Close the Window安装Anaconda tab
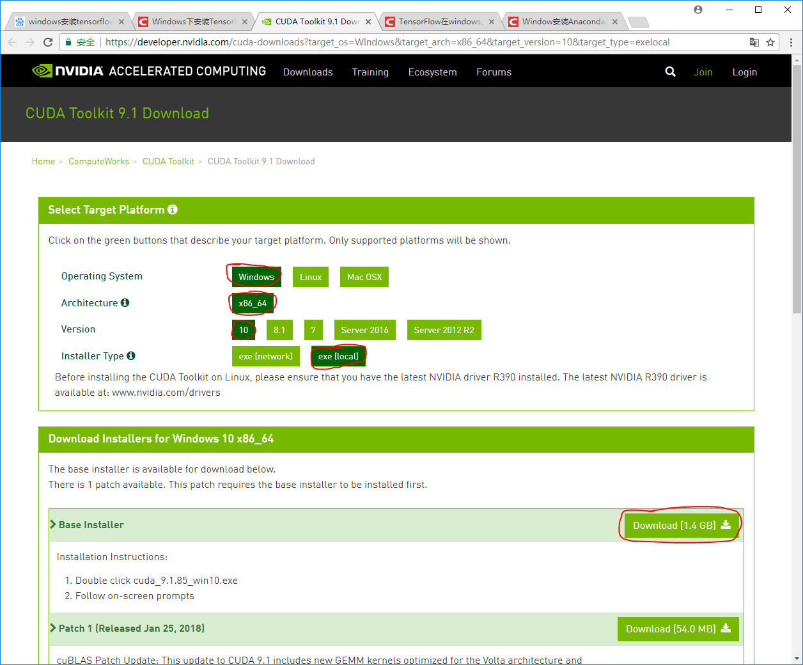 [615, 22]
